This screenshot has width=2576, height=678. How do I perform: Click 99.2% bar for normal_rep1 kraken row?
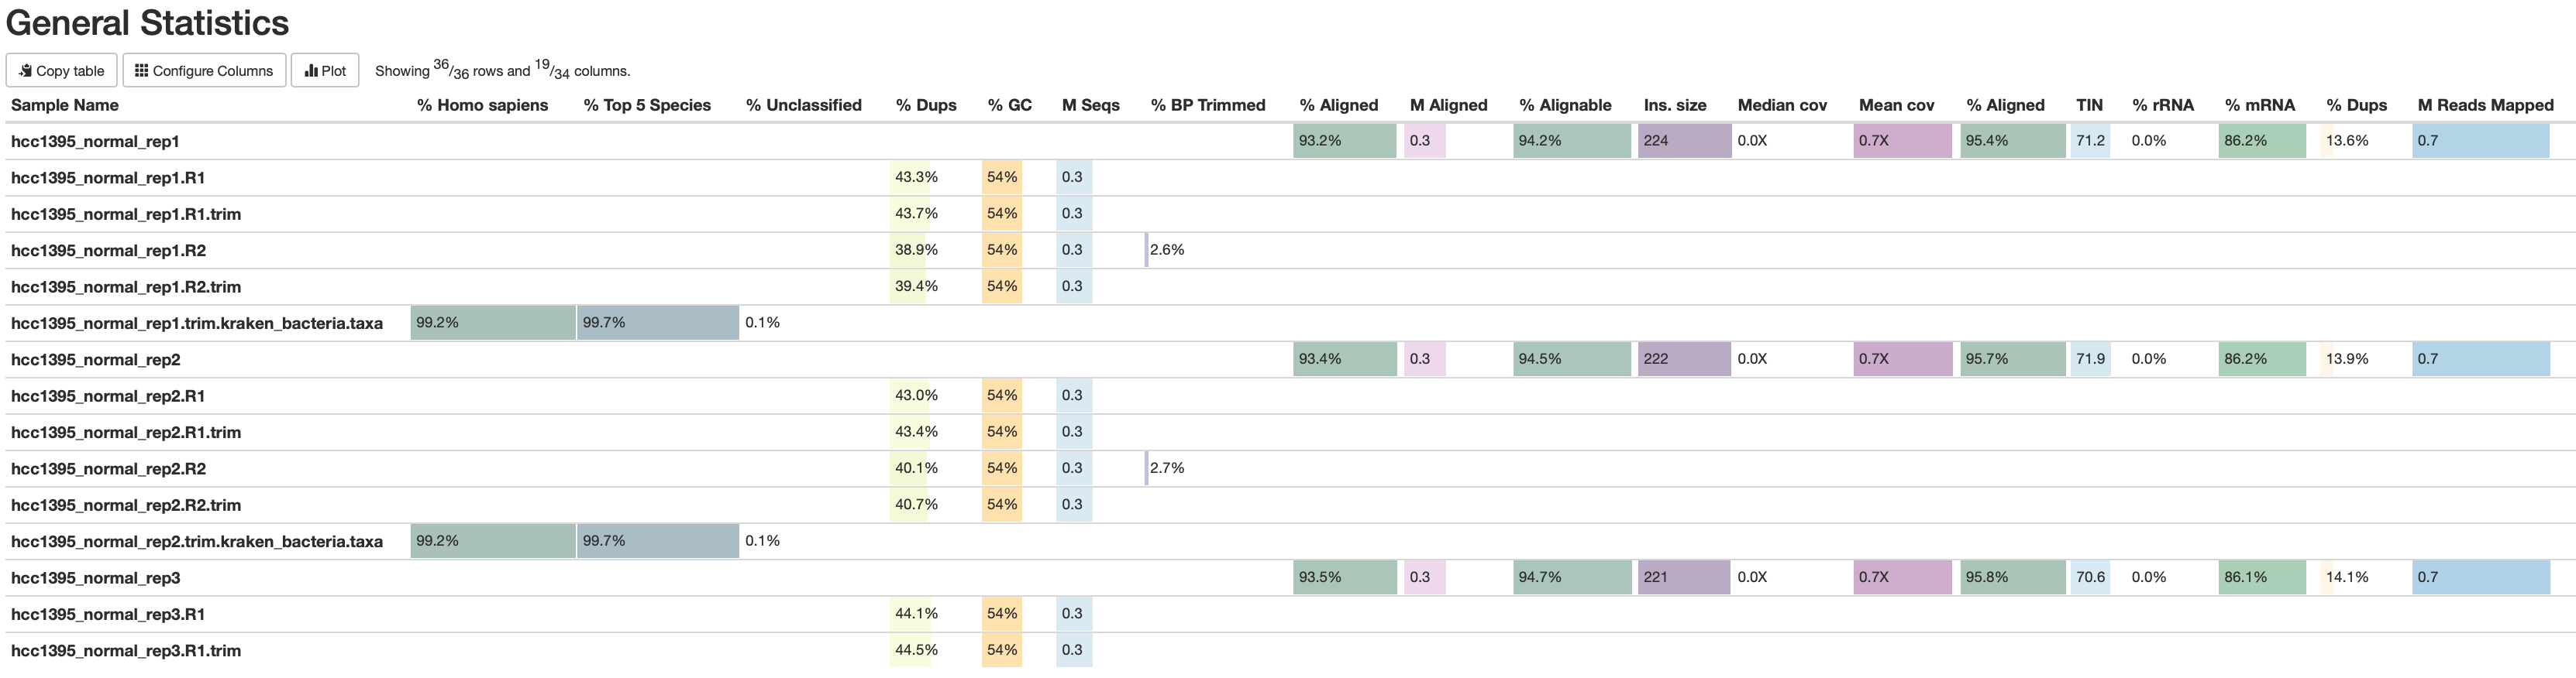[x=493, y=323]
